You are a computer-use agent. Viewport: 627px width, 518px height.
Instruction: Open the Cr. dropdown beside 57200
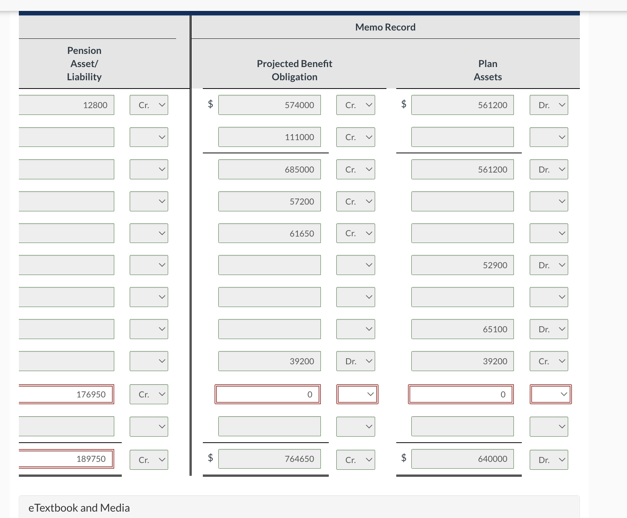click(356, 202)
